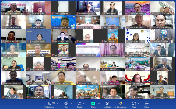
Task: Click the 'Somret Autdaeng' name label
Action: click(x=161, y=27)
